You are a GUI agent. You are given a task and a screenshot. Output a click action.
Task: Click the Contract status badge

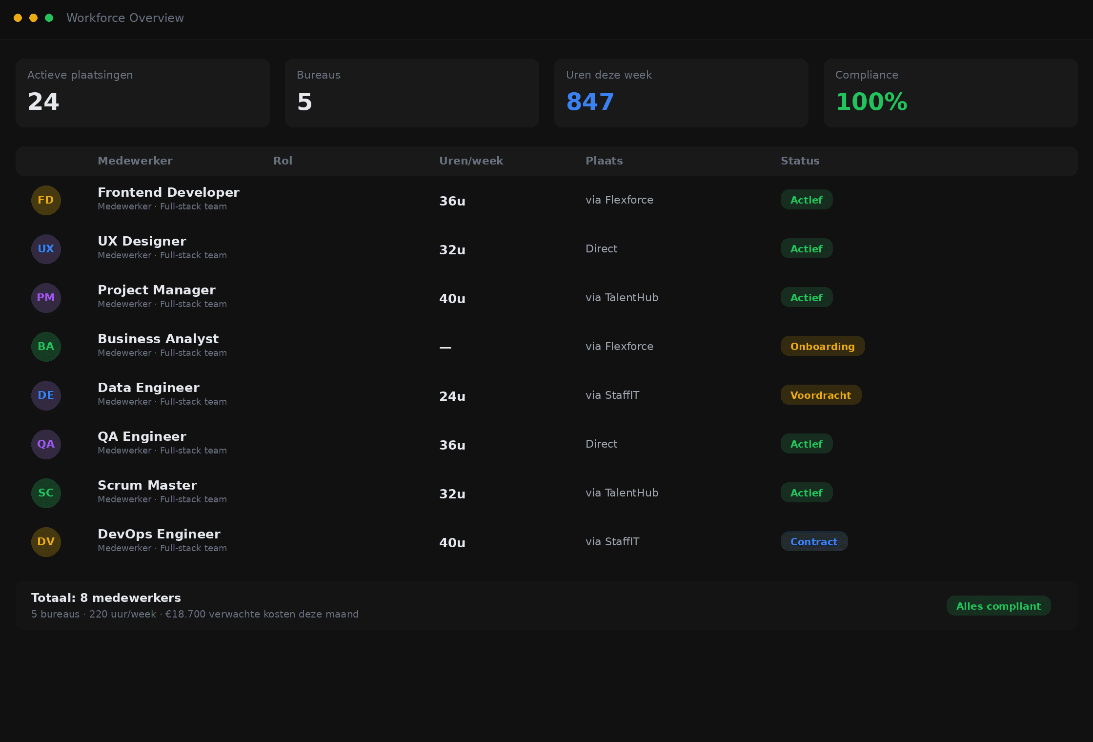point(814,541)
